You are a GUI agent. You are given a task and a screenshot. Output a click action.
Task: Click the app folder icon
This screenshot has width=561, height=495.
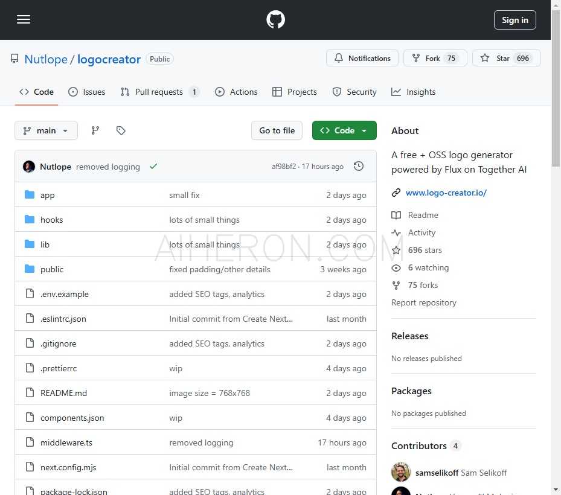[x=30, y=194]
